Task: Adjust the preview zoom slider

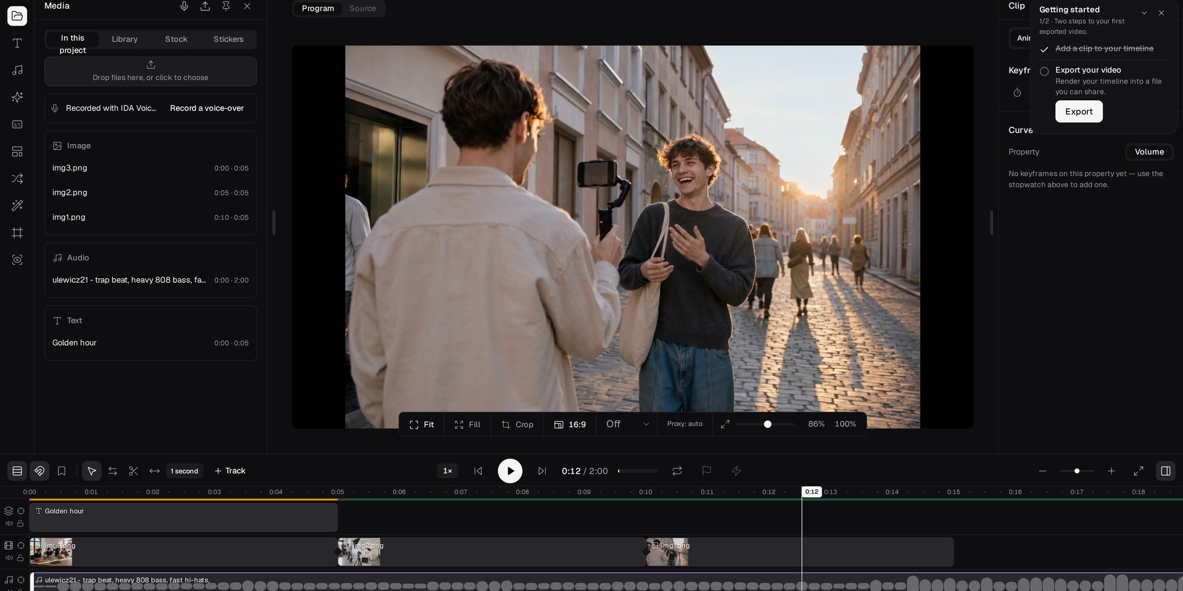Action: click(765, 425)
